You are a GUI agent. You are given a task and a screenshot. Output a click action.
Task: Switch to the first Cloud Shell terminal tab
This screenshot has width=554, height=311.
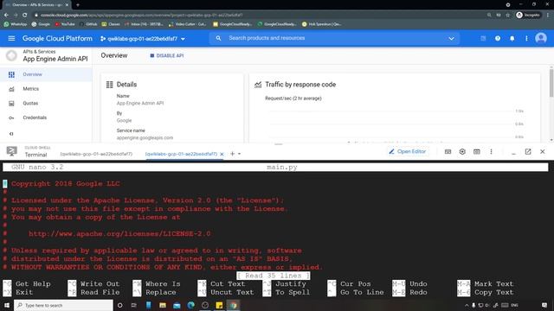point(96,154)
